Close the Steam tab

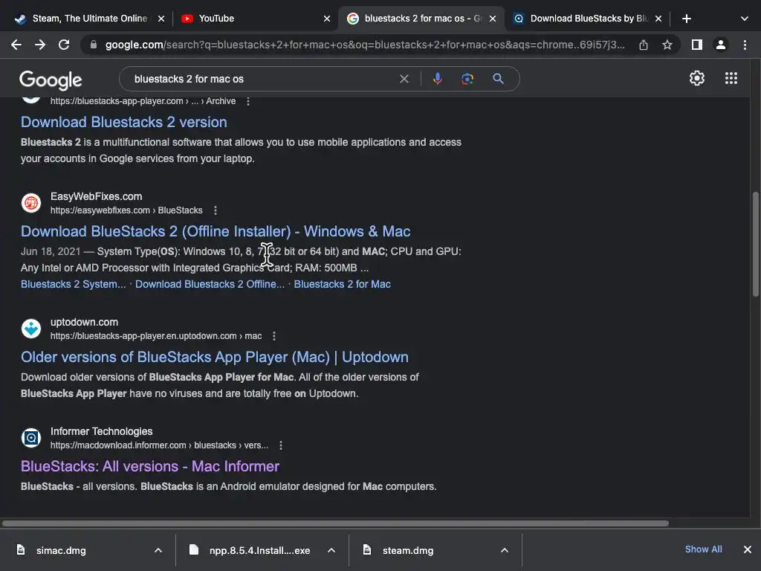click(161, 19)
